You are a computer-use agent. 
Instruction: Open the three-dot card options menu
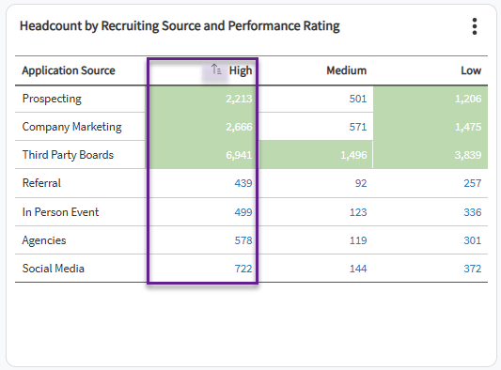click(475, 26)
